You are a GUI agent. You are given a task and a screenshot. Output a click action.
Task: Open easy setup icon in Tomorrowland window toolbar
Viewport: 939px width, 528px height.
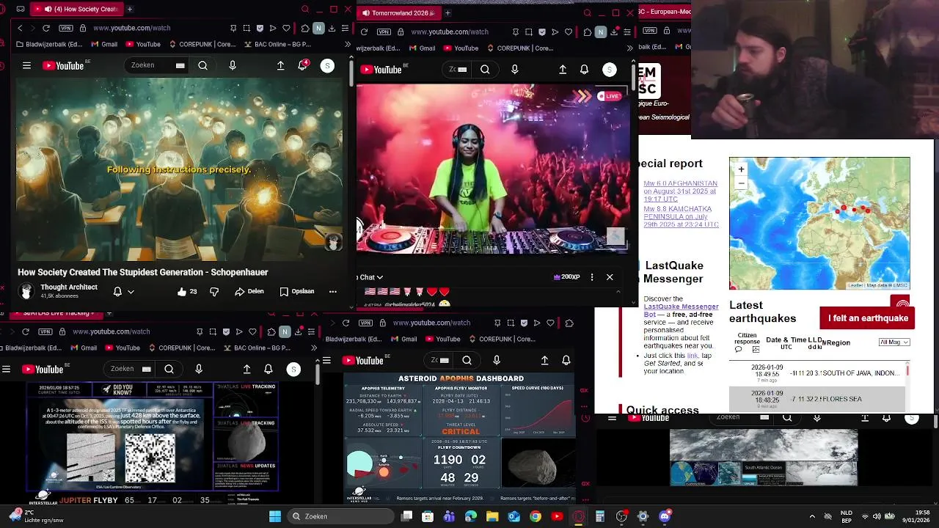tap(627, 32)
